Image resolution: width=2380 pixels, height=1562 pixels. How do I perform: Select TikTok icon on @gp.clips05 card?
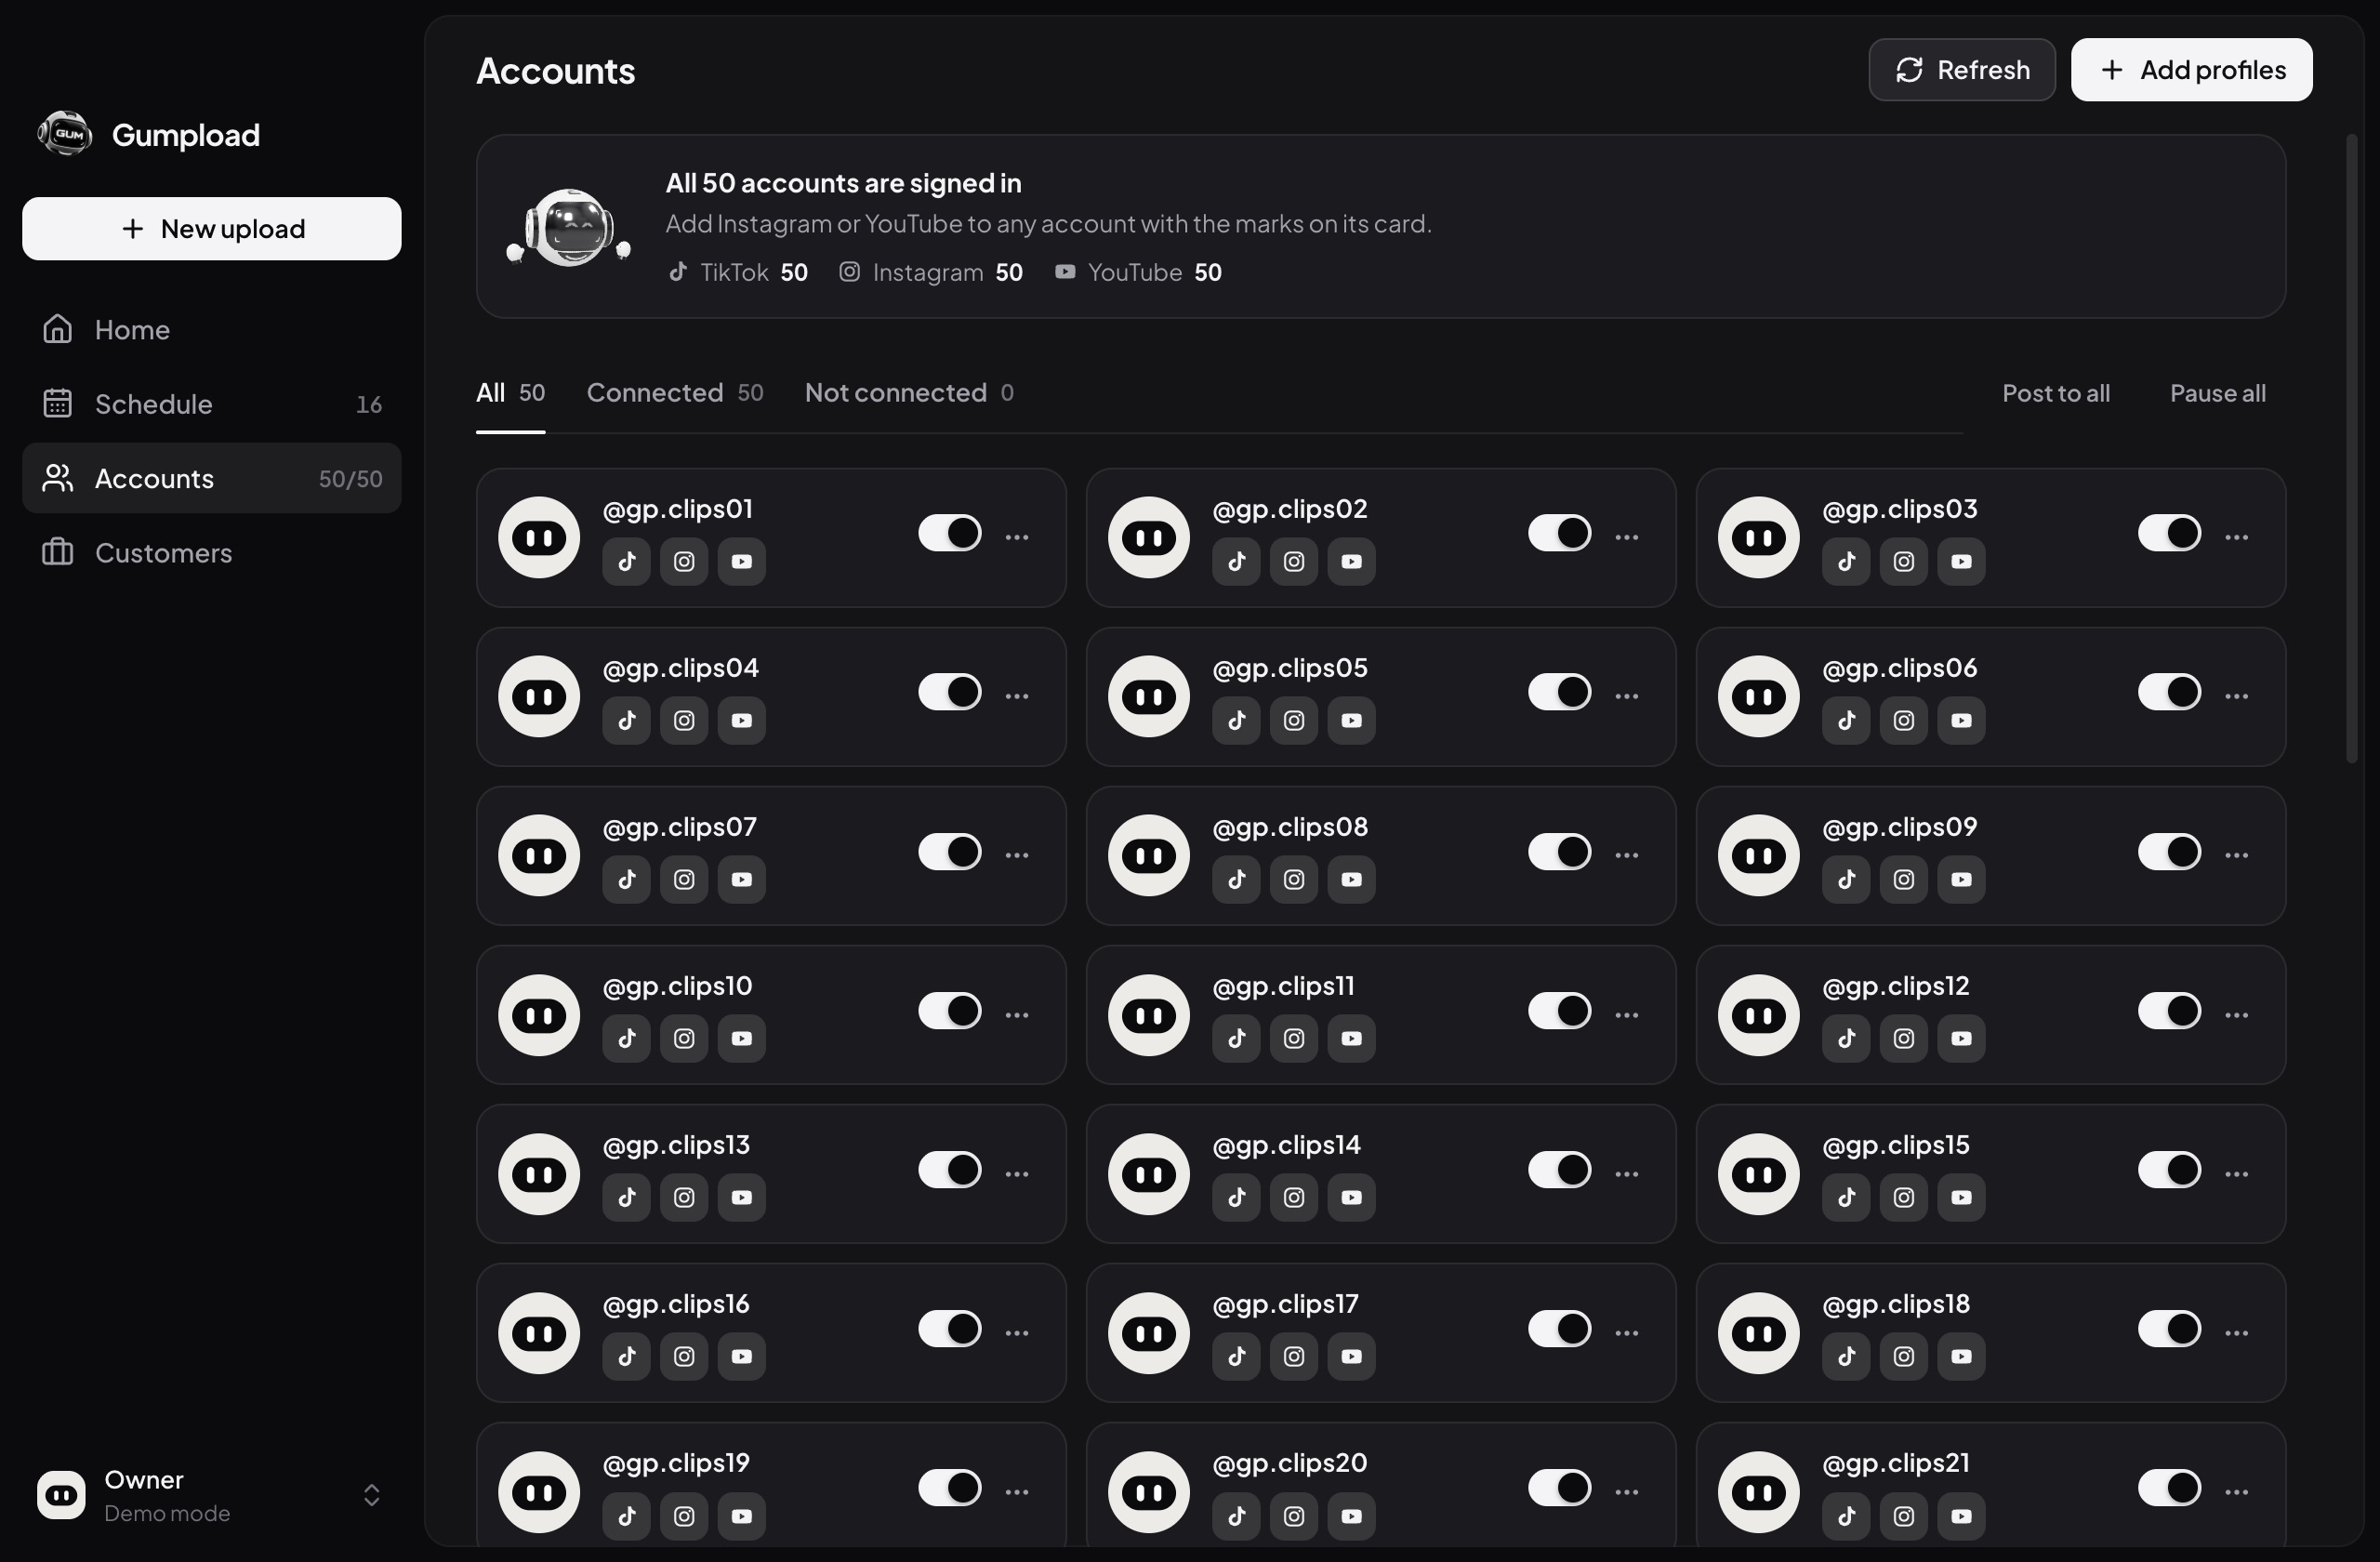click(x=1237, y=720)
